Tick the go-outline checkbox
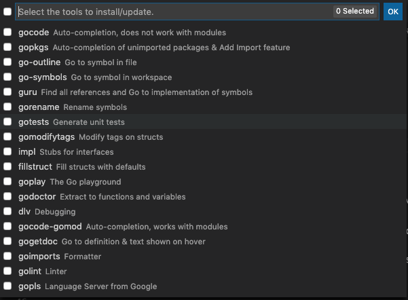The height and width of the screenshot is (300, 408). click(x=7, y=62)
